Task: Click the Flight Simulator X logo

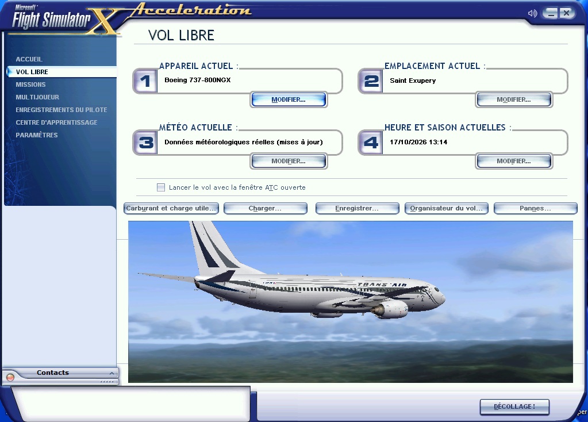Action: click(64, 20)
